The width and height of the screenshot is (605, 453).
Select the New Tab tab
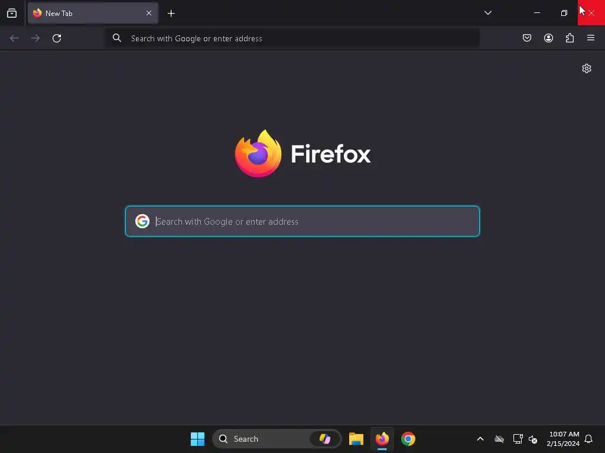93,13
